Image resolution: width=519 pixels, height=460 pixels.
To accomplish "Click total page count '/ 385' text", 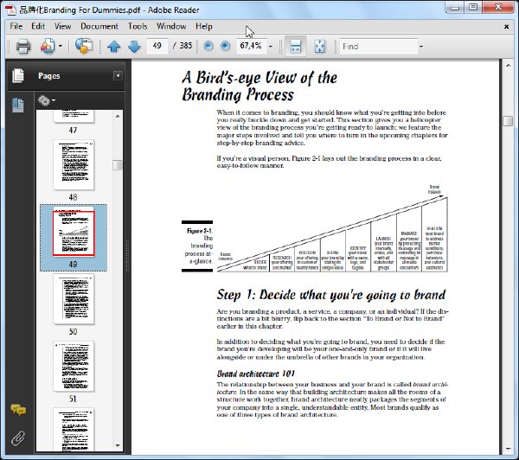I will point(183,46).
